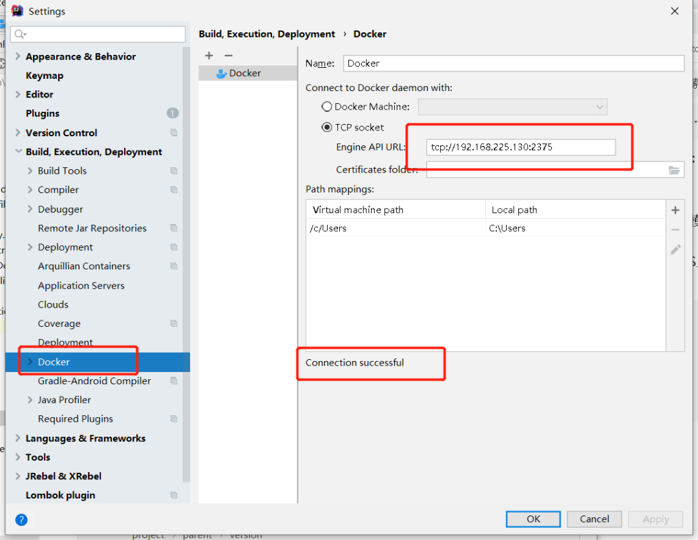The image size is (698, 540).
Task: Click project-level icon next to Gradle-Android Compiler
Action: click(x=174, y=380)
